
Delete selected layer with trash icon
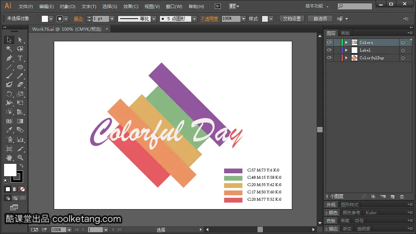click(x=402, y=196)
